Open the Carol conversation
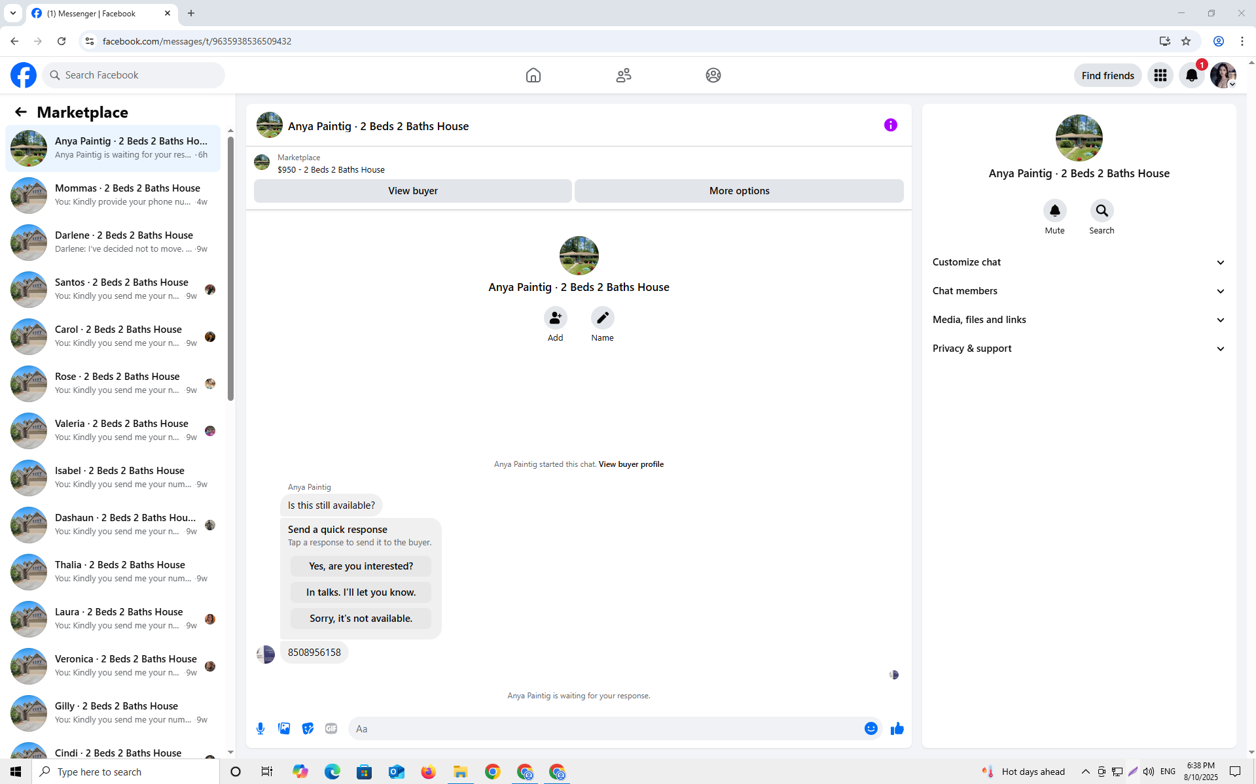Screen dimensions: 1256x784 [113, 337]
